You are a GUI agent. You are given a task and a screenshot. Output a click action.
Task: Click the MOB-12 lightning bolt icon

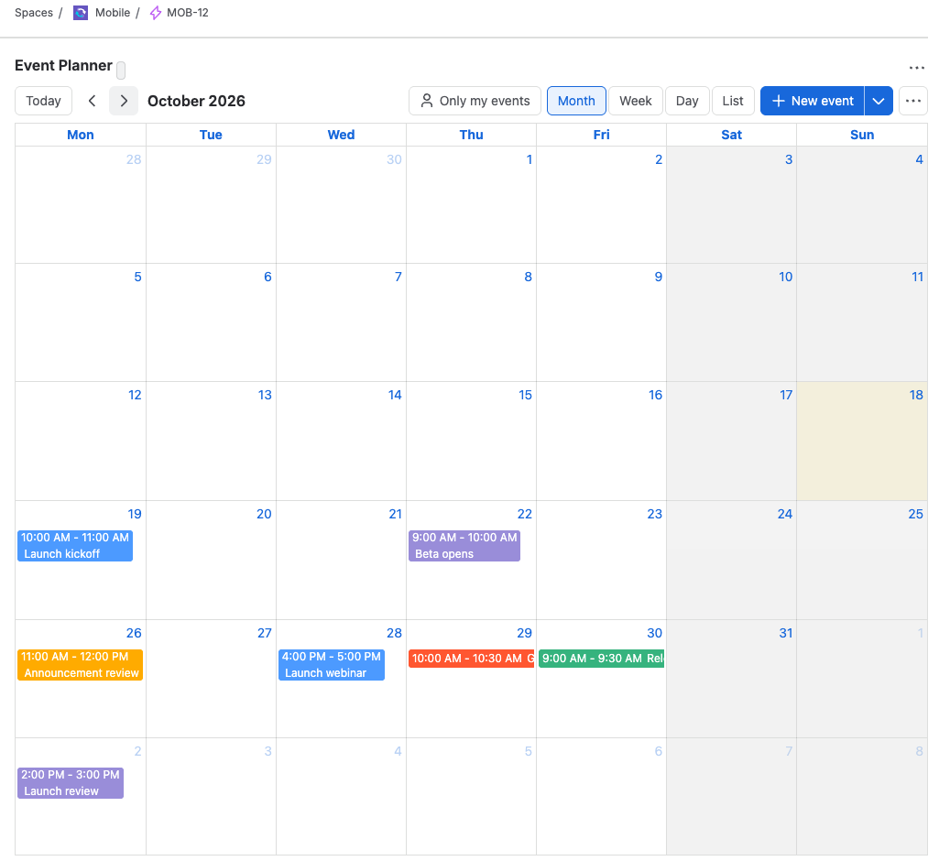[156, 13]
